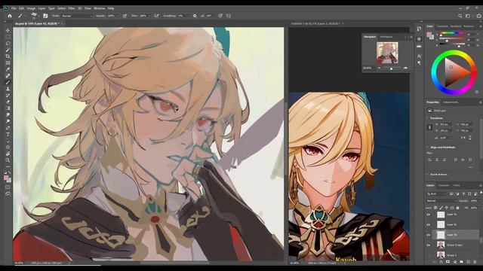The height and width of the screenshot is (271, 483).
Task: Click the align left edges button
Action: click(x=429, y=160)
